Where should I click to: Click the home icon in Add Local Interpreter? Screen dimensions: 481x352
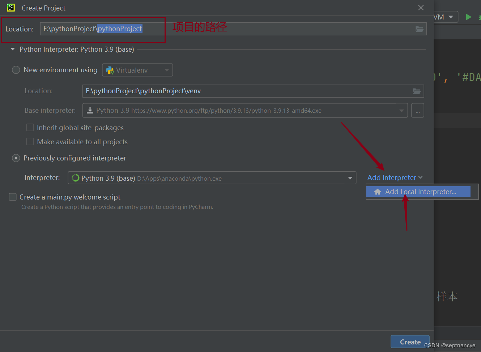point(378,192)
